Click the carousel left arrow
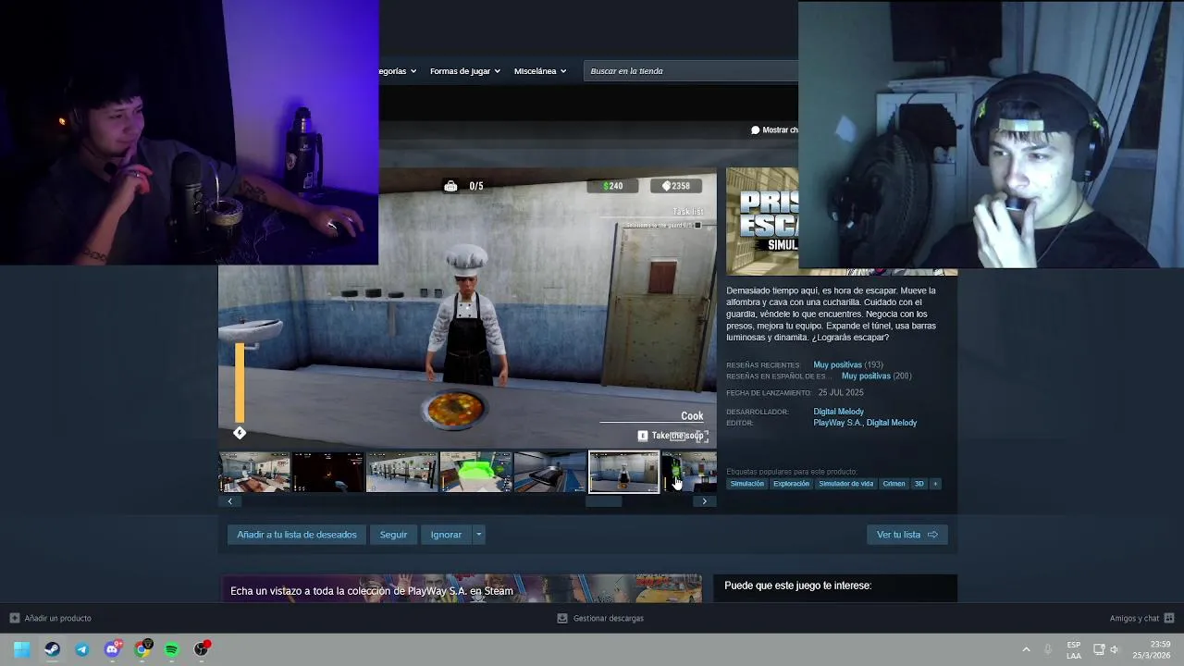This screenshot has width=1184, height=666. [229, 501]
